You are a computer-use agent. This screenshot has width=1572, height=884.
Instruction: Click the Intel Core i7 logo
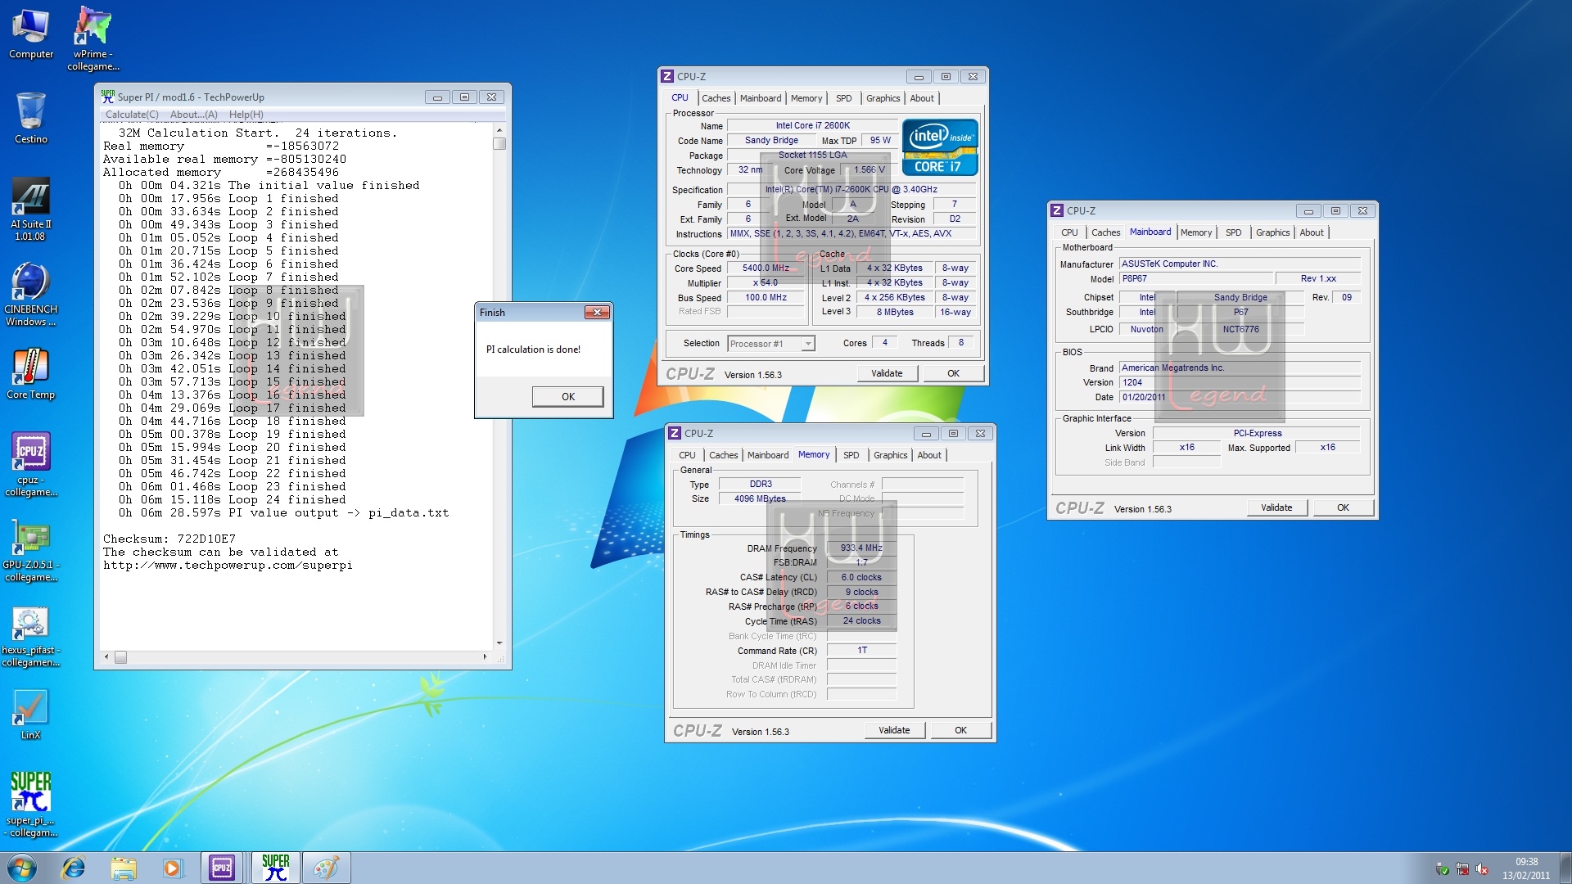tap(940, 147)
